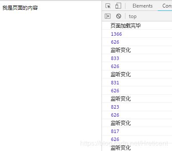Select the 626 below 831
172x151 pixels.
[x=115, y=91]
